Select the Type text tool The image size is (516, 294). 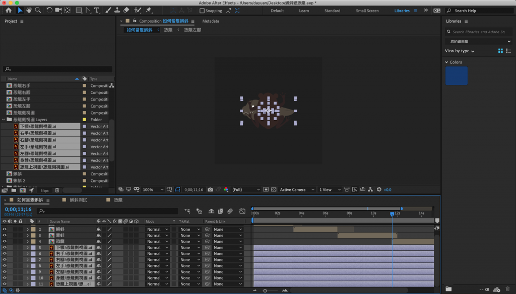(97, 10)
